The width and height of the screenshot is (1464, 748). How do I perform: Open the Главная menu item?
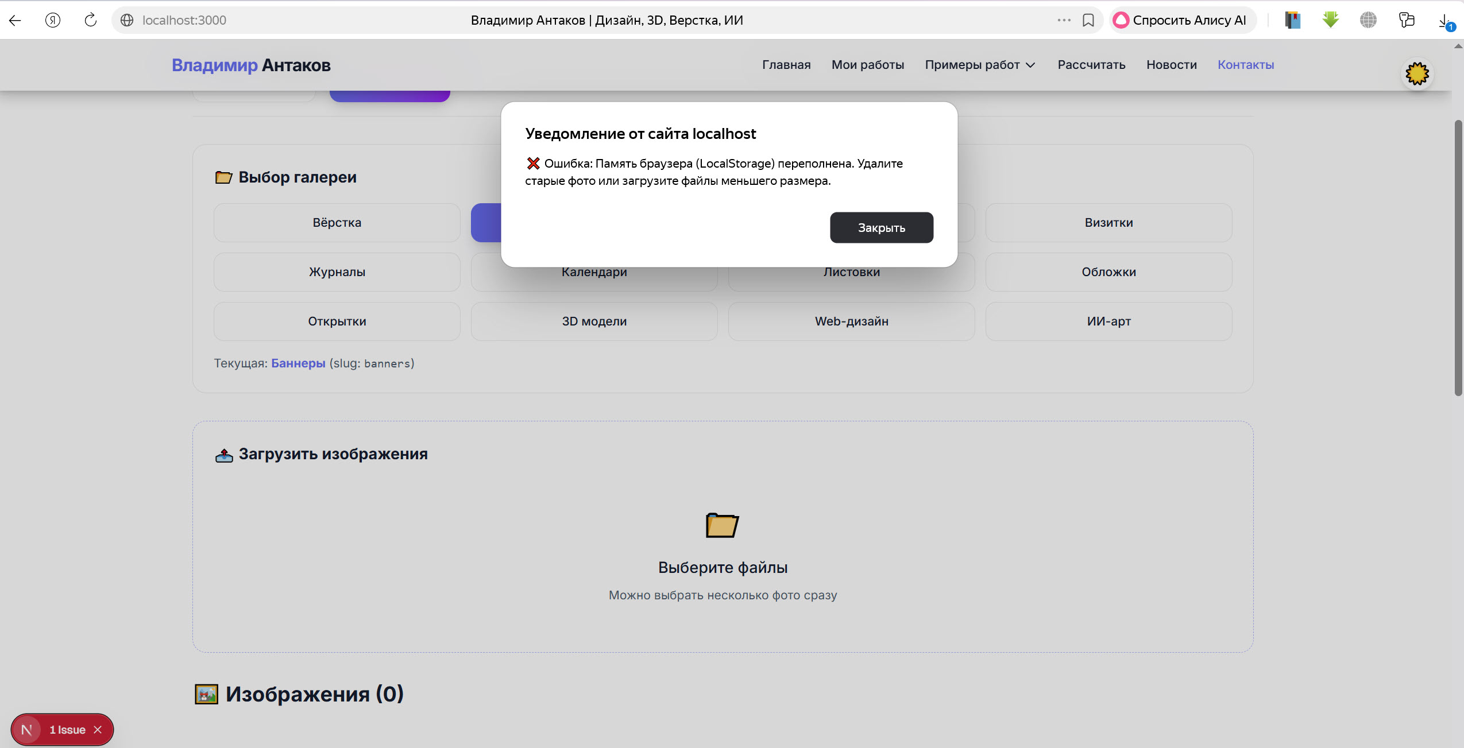[x=786, y=65]
